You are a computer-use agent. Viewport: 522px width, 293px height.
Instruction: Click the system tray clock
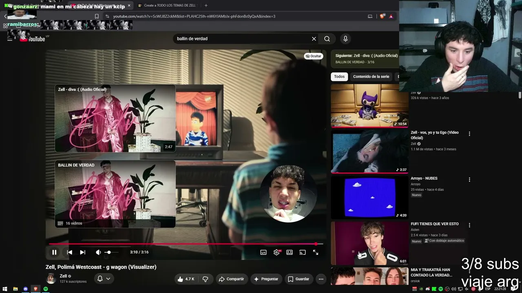500,289
